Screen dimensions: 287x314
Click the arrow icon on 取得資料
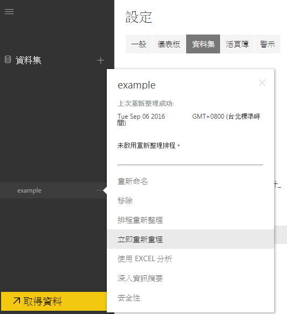coord(17,301)
